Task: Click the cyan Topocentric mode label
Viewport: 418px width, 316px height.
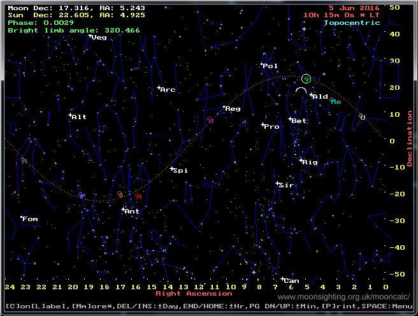Action: tap(351, 22)
